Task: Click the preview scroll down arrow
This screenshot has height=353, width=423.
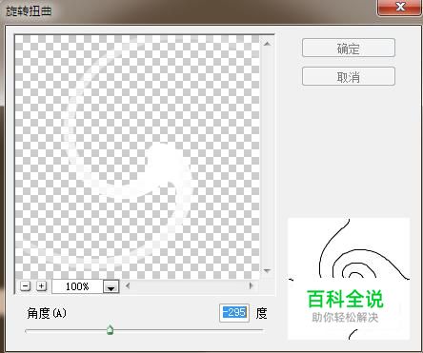Action: click(x=267, y=271)
